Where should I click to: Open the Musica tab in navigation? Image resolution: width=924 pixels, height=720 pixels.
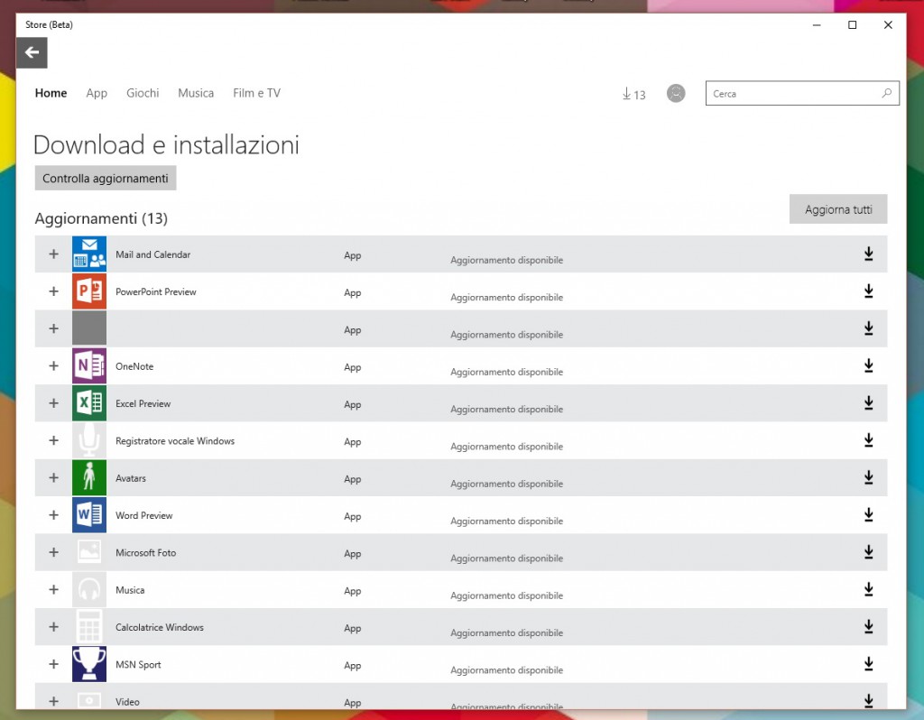pos(196,93)
